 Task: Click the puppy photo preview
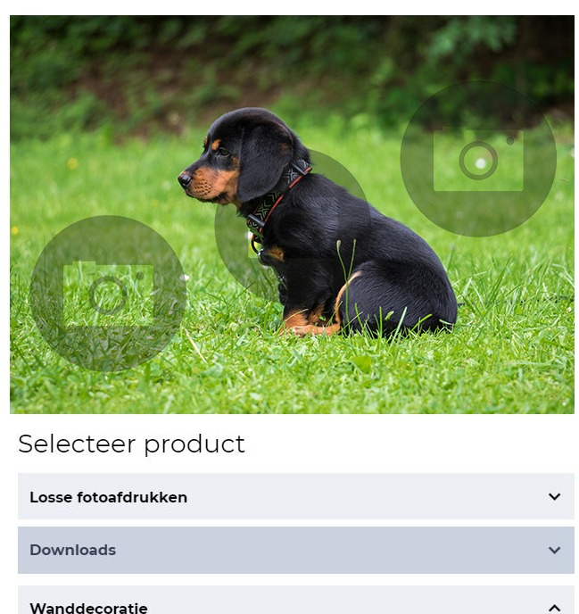pos(292,214)
